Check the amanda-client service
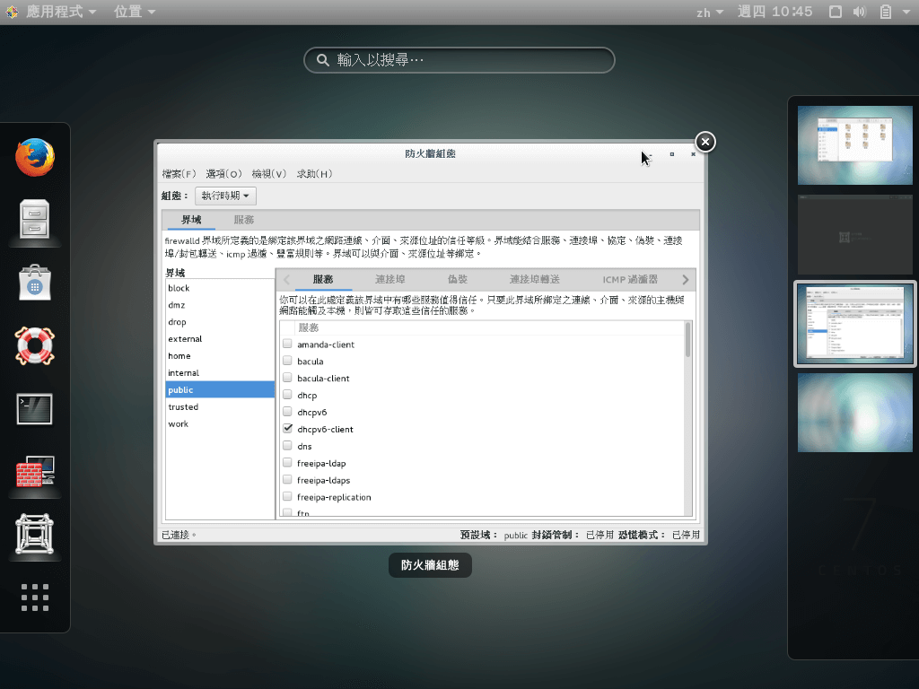919x689 pixels. click(287, 344)
